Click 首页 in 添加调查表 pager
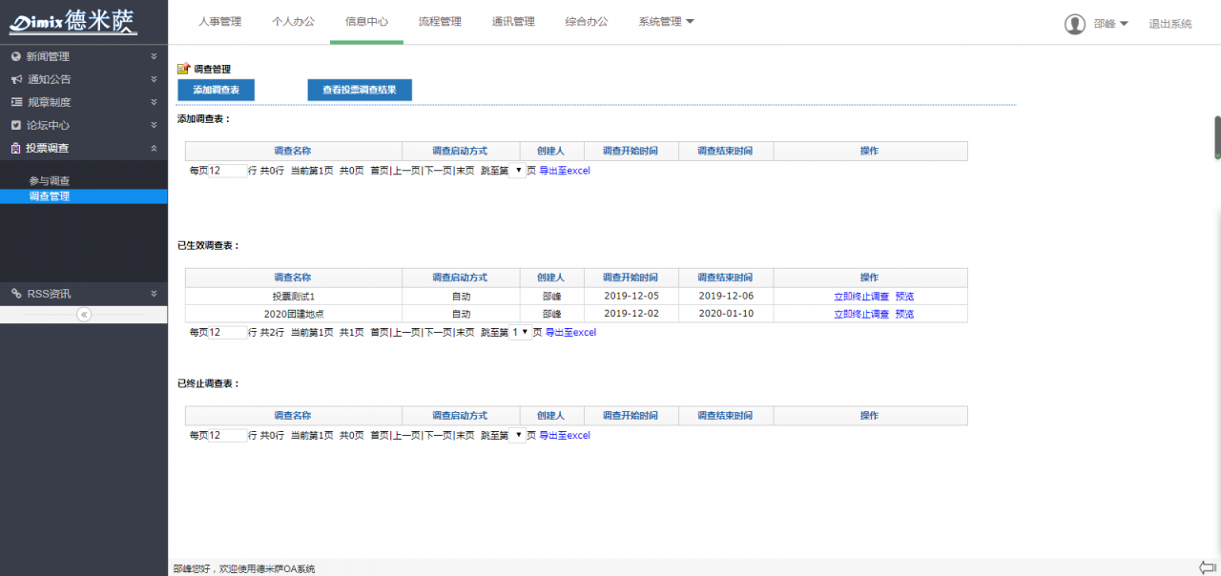The width and height of the screenshot is (1221, 576). point(380,171)
